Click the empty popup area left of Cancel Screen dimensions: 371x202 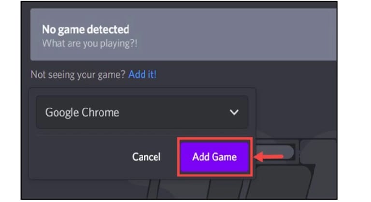tap(81, 157)
